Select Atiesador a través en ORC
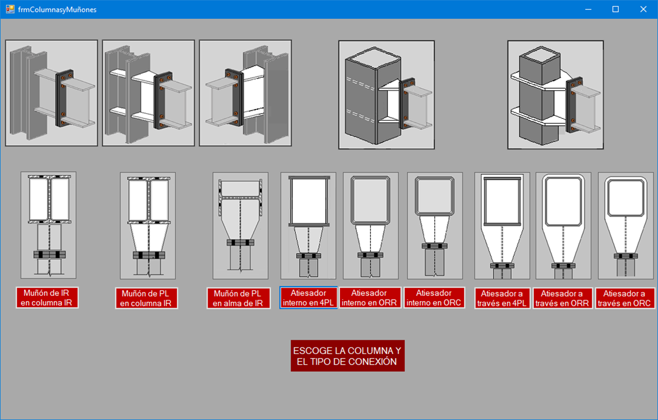This screenshot has width=658, height=420. [x=625, y=298]
